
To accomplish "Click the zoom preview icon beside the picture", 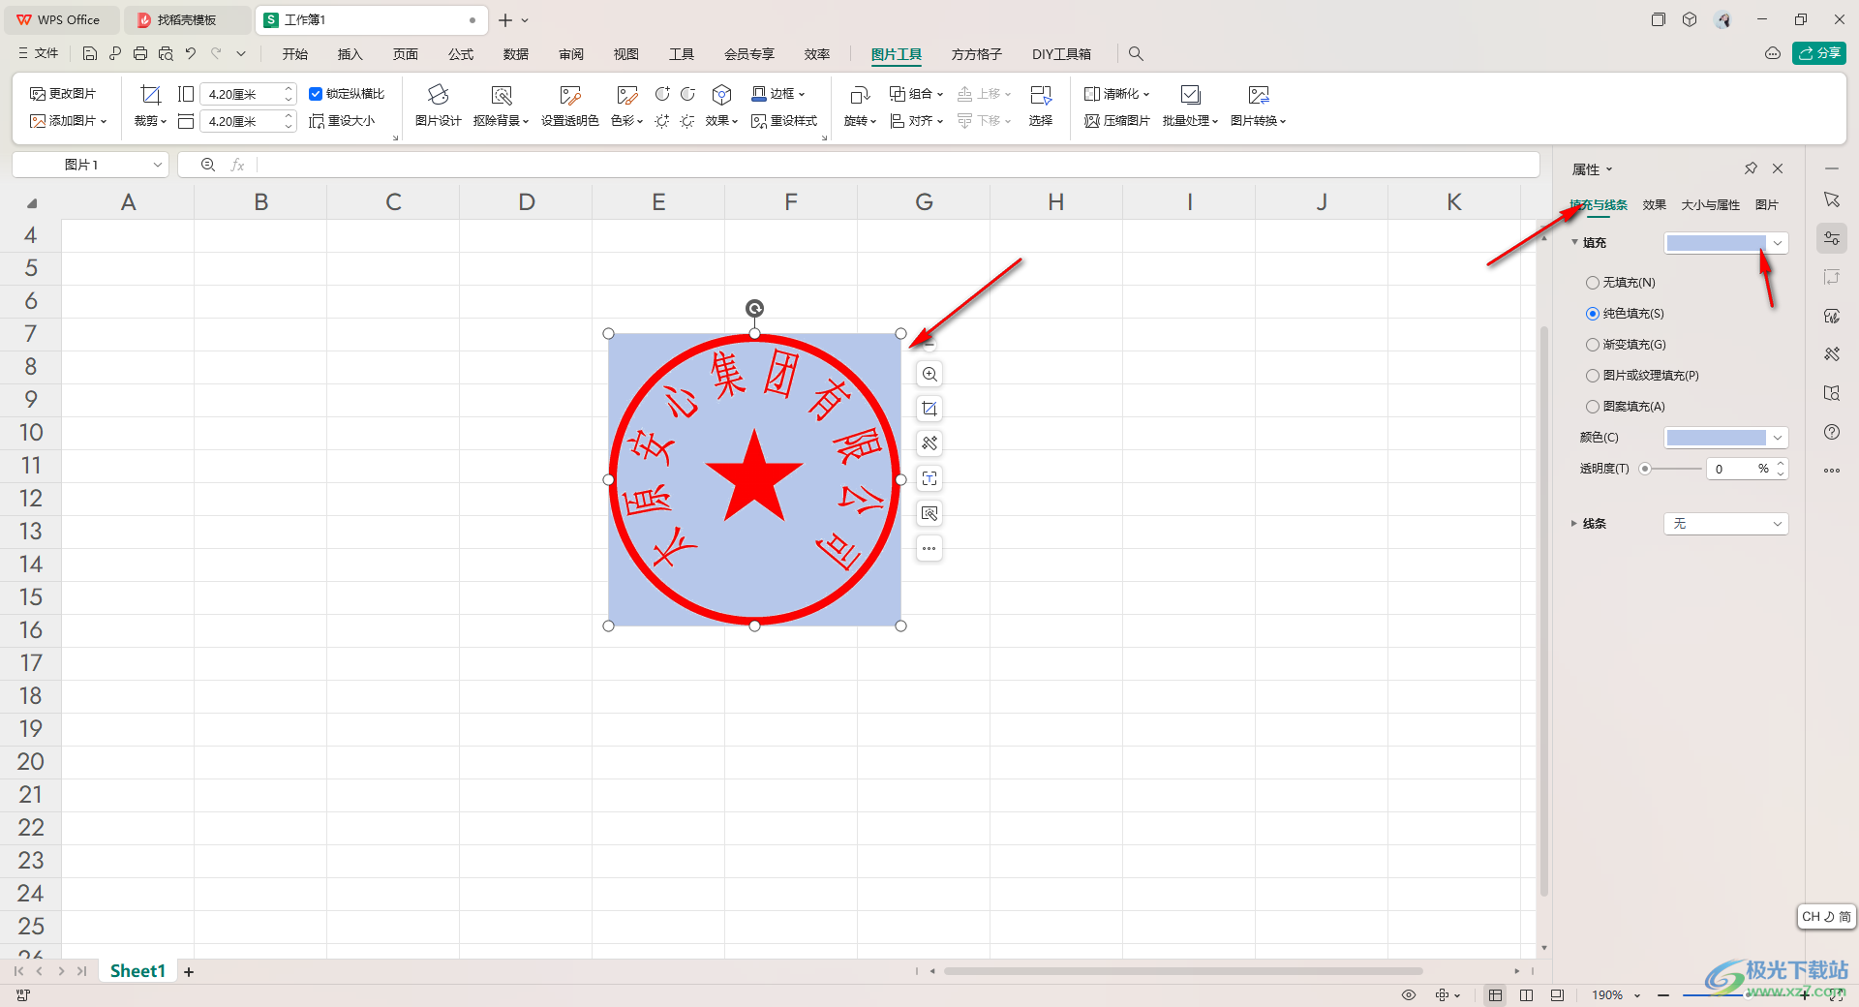I will tap(929, 375).
